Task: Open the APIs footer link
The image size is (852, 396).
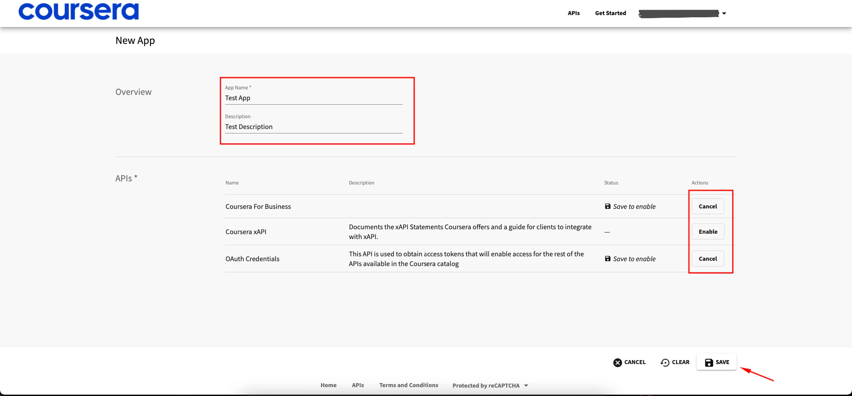Action: coord(358,385)
